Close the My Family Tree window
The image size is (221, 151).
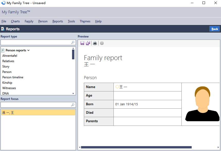[x=216, y=3]
